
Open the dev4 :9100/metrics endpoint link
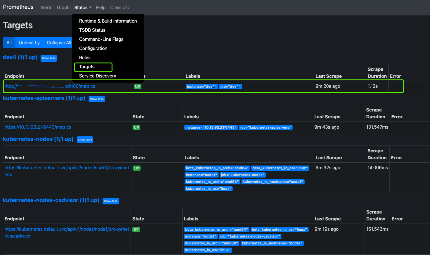[x=50, y=86]
